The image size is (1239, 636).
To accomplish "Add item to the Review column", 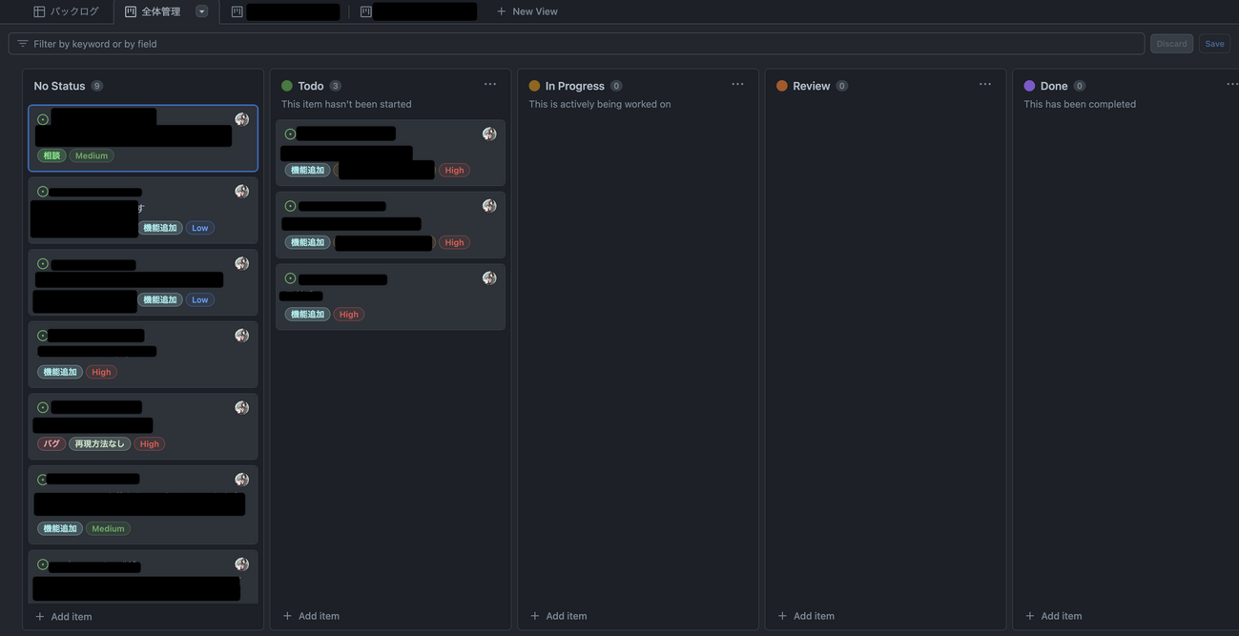I will click(x=806, y=616).
